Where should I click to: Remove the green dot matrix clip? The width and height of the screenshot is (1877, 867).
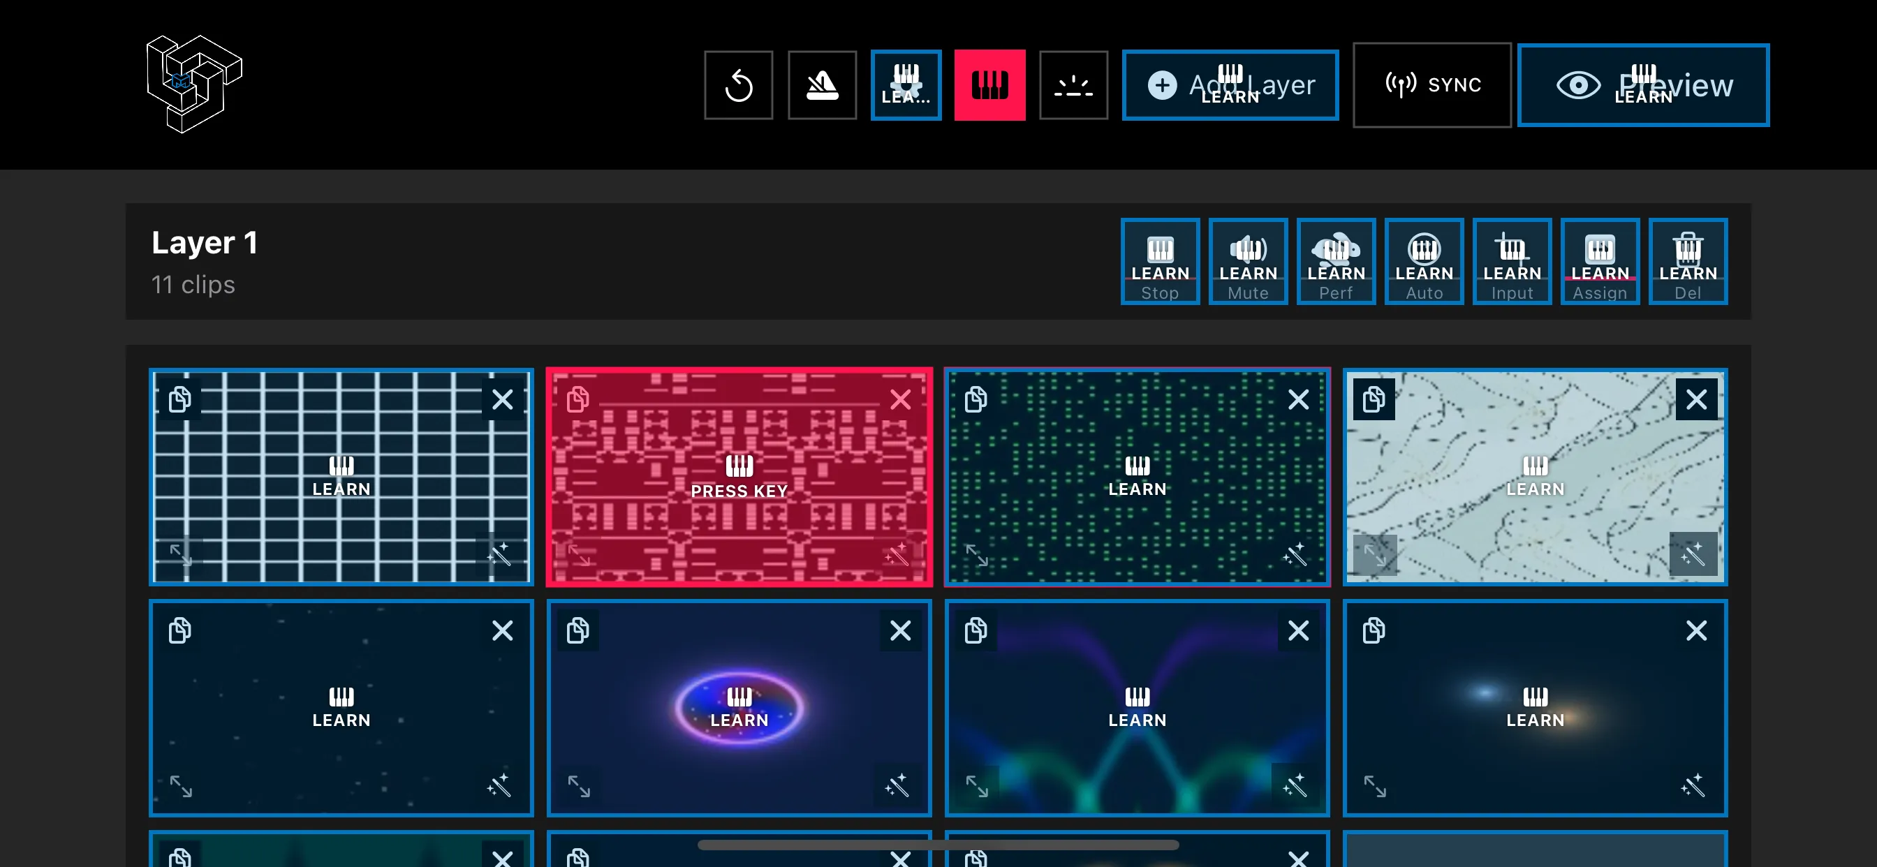(1297, 399)
